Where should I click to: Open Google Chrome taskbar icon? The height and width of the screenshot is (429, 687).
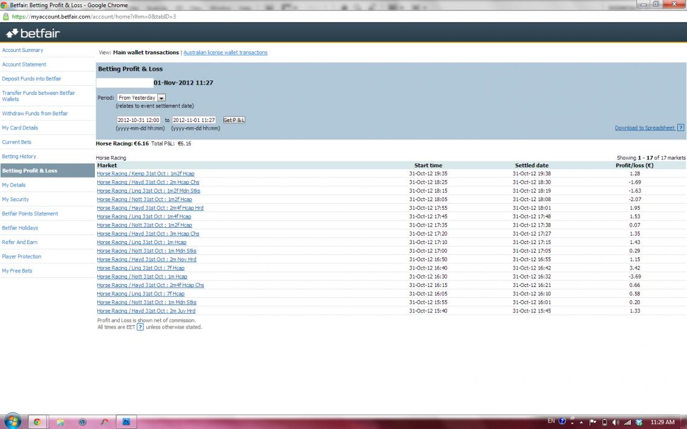[x=37, y=422]
